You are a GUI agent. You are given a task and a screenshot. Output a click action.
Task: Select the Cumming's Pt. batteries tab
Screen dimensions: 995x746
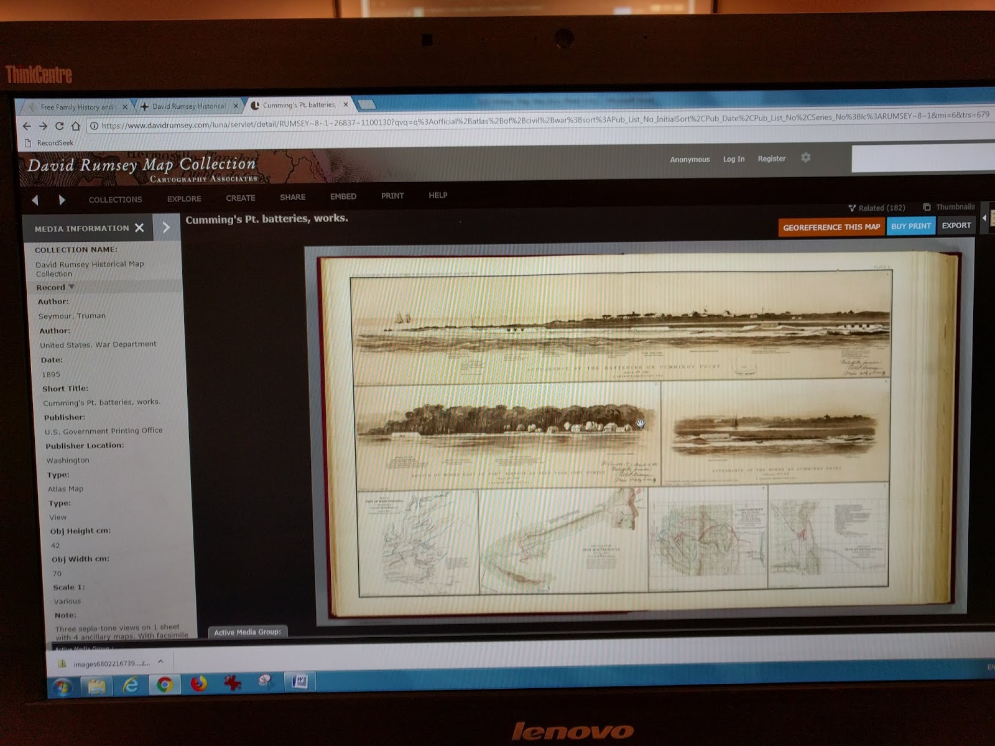click(x=297, y=105)
